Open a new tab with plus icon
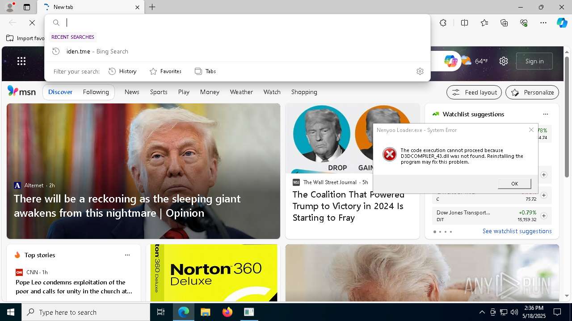572x321 pixels. 152,7
